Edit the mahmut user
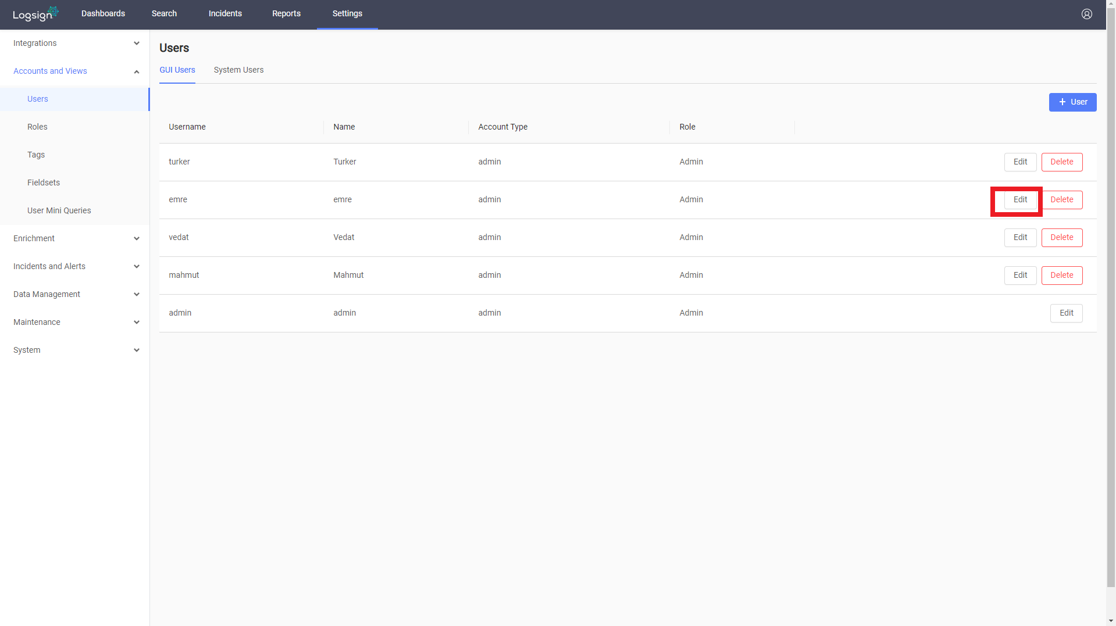The width and height of the screenshot is (1116, 626). click(1020, 275)
